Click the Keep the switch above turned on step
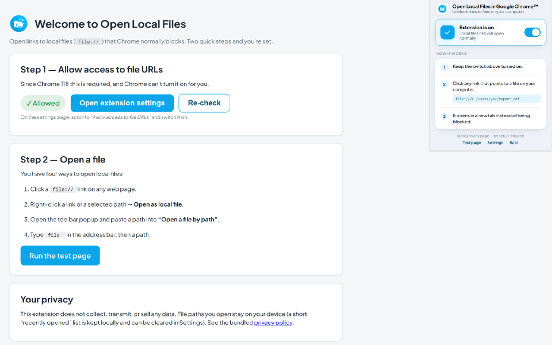This screenshot has width=552, height=345. point(488,67)
